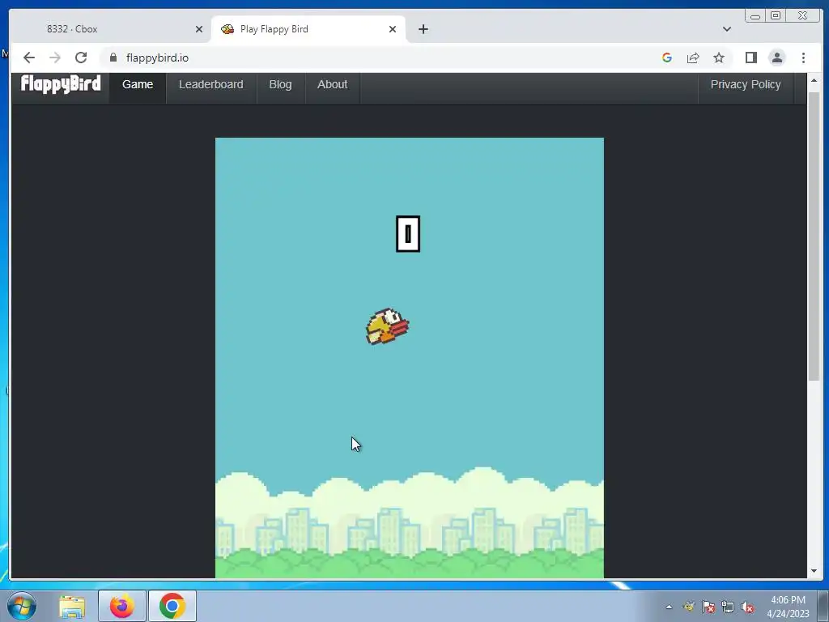Click the network tray icon
829x622 pixels.
pyautogui.click(x=728, y=607)
